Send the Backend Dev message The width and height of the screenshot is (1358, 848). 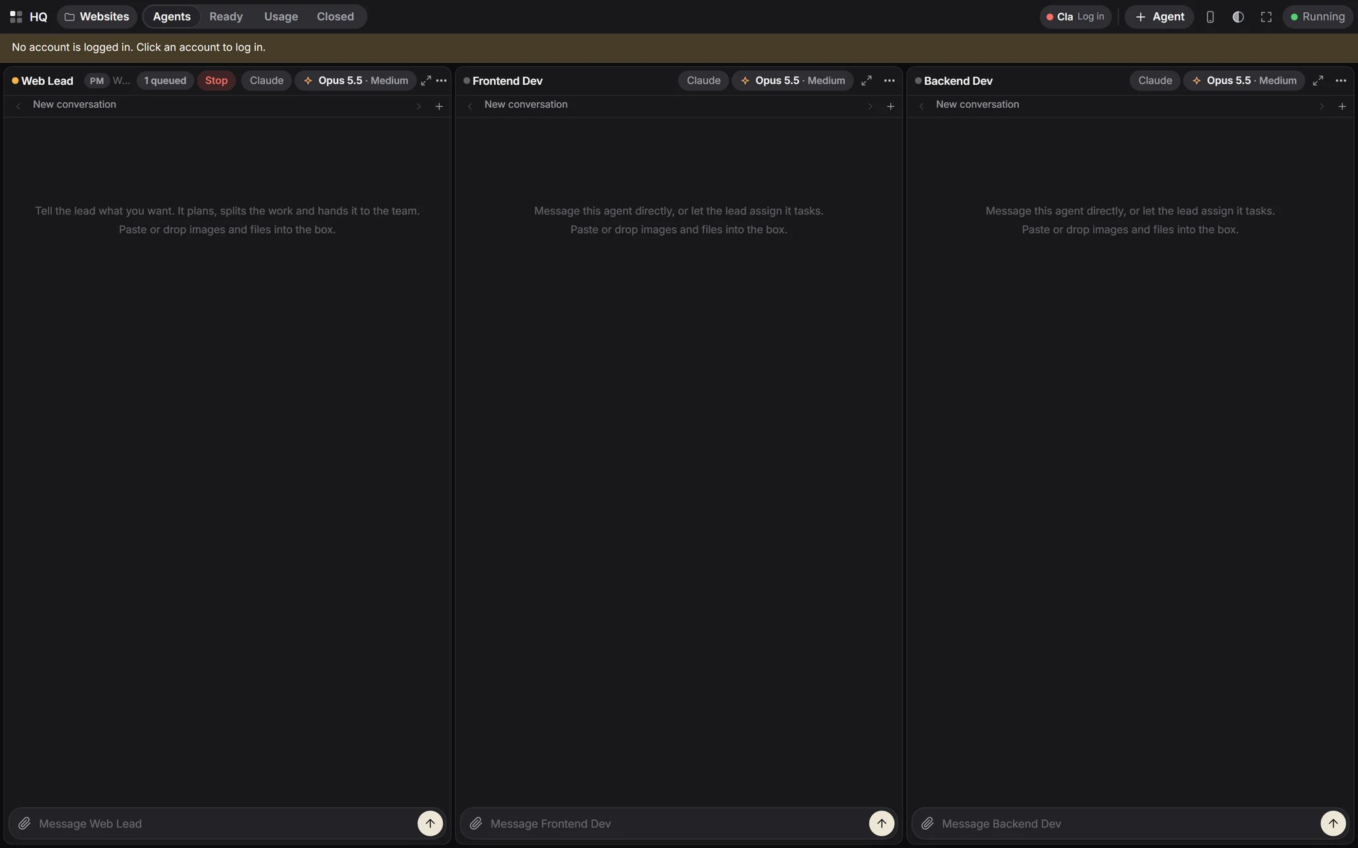pyautogui.click(x=1333, y=824)
